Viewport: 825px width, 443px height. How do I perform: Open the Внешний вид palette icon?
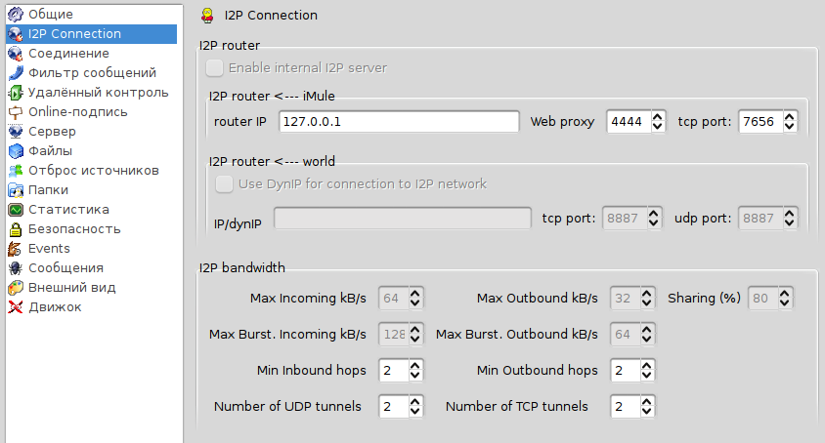tap(16, 288)
